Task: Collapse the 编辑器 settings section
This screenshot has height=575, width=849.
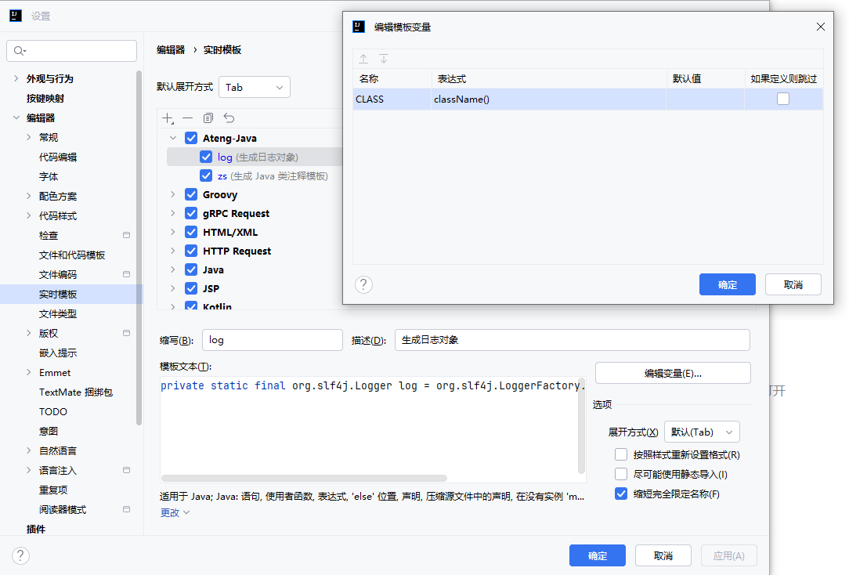Action: pos(16,118)
